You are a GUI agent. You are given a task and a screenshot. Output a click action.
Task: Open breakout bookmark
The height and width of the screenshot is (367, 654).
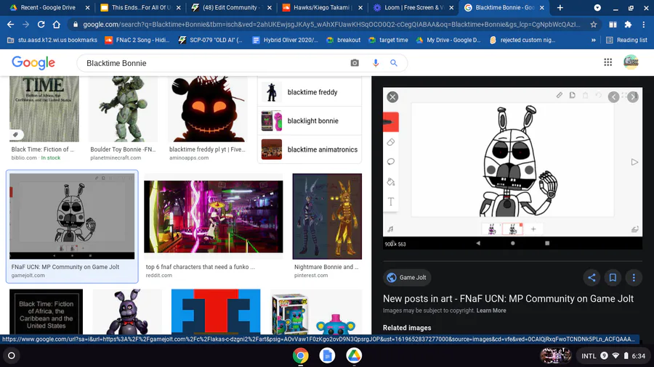pos(343,40)
